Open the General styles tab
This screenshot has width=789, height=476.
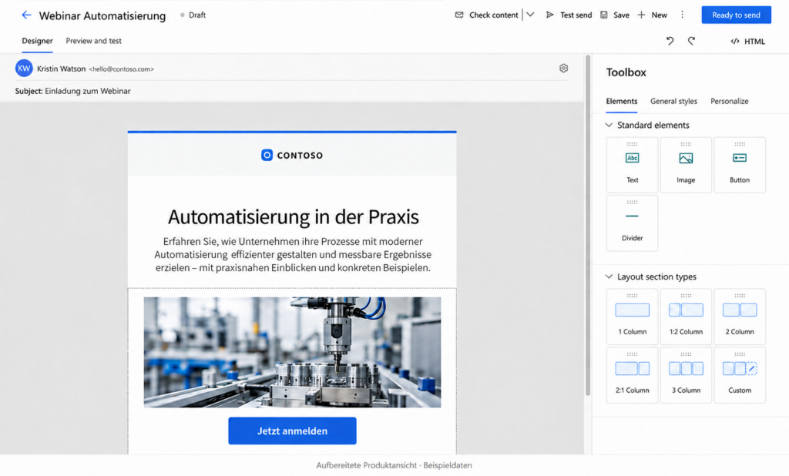(x=673, y=101)
